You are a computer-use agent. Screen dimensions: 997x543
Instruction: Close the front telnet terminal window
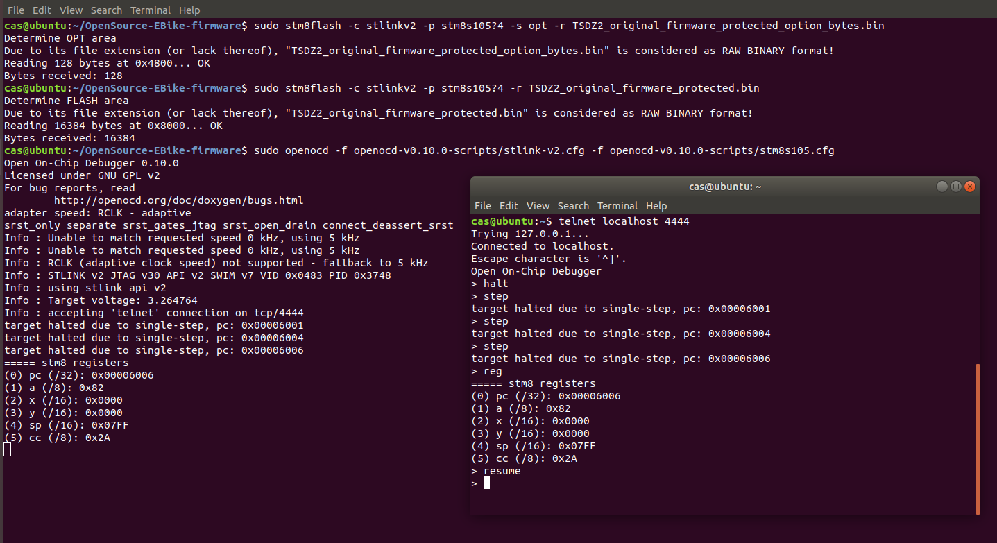[970, 187]
